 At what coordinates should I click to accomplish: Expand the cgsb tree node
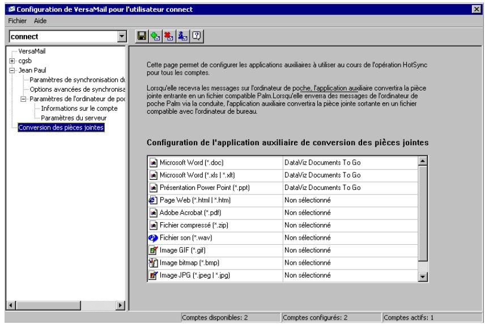click(x=12, y=61)
